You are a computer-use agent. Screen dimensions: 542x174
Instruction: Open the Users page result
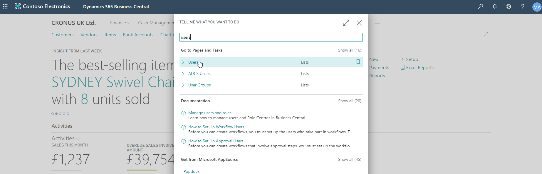193,62
